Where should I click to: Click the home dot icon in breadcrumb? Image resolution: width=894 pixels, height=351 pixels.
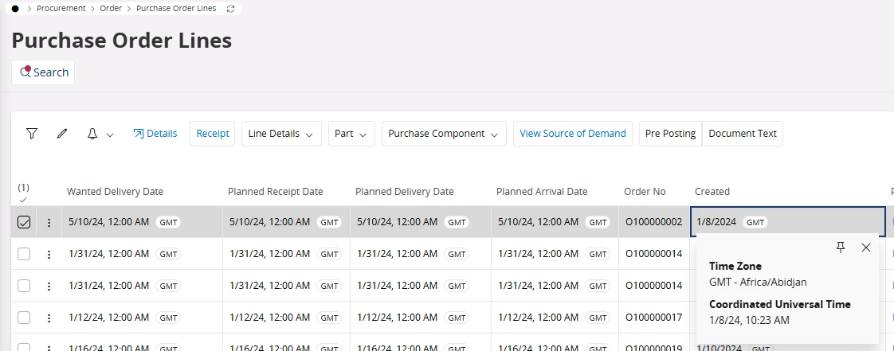tap(15, 9)
